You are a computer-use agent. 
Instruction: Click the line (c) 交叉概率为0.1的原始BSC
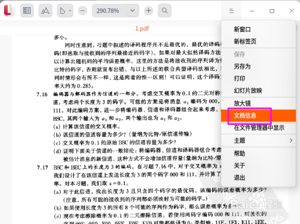pyautogui.click(x=115, y=142)
